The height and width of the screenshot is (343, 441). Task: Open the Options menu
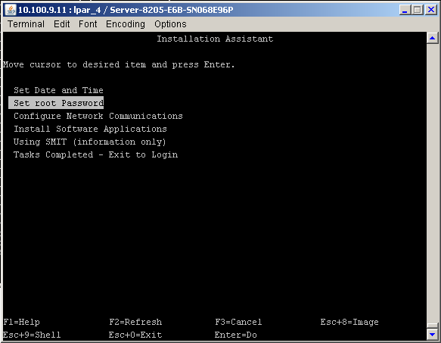click(x=170, y=24)
